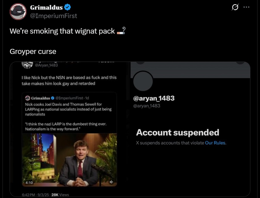Open the "Our Rules" link
The height and width of the screenshot is (198, 260).
point(215,143)
